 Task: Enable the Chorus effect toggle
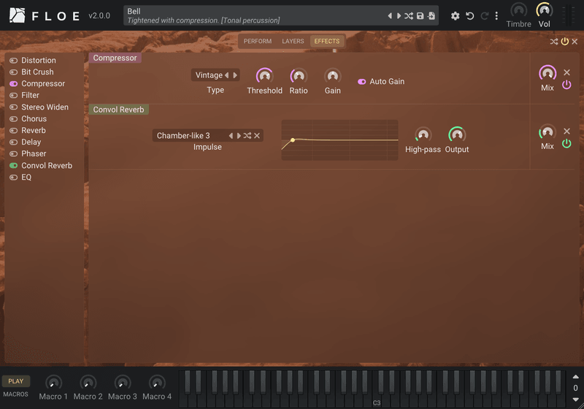13,119
